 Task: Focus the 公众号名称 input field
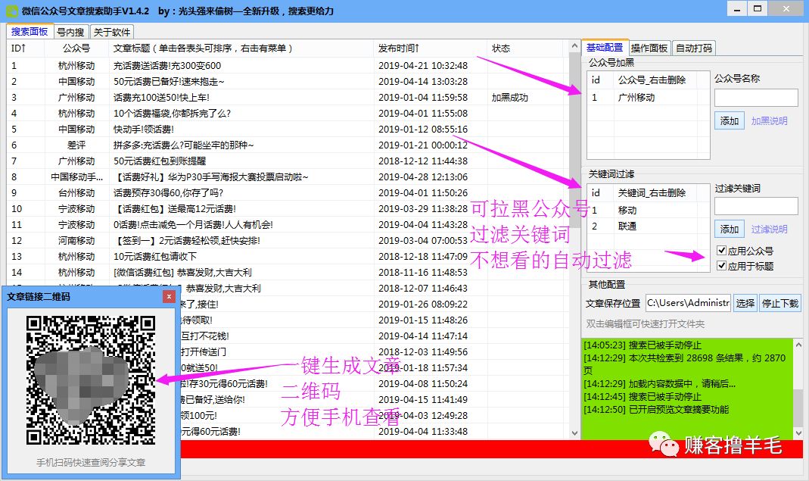[x=756, y=98]
